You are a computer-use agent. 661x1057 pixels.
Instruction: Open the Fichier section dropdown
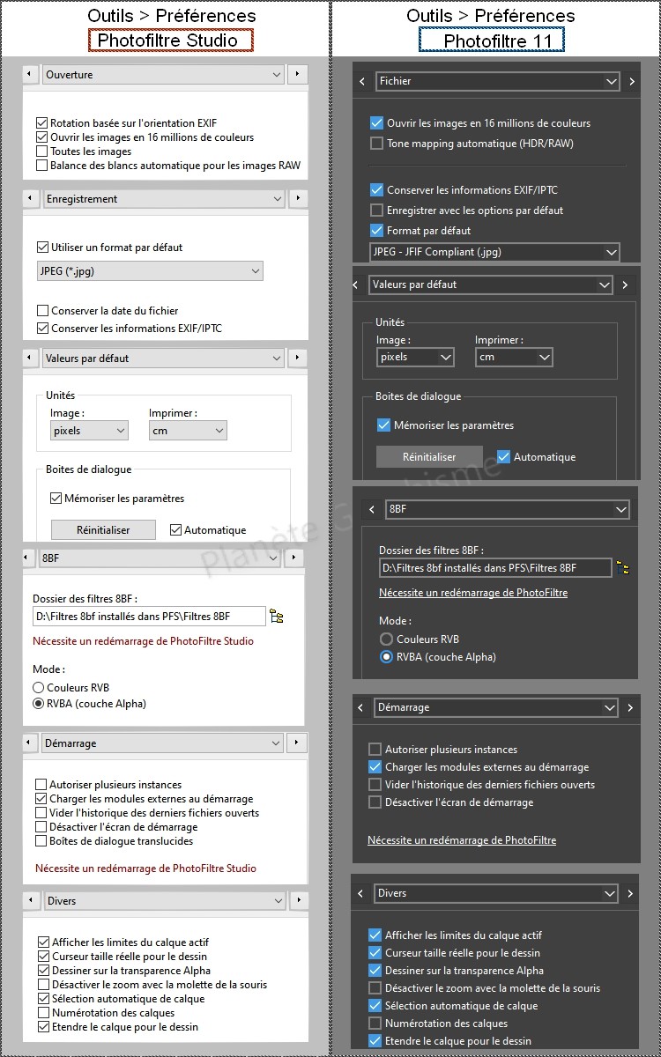(x=498, y=81)
